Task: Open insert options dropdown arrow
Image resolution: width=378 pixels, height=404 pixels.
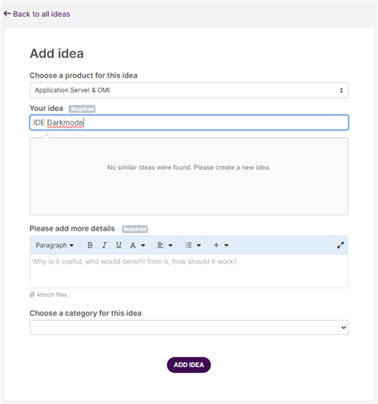Action: pos(226,246)
